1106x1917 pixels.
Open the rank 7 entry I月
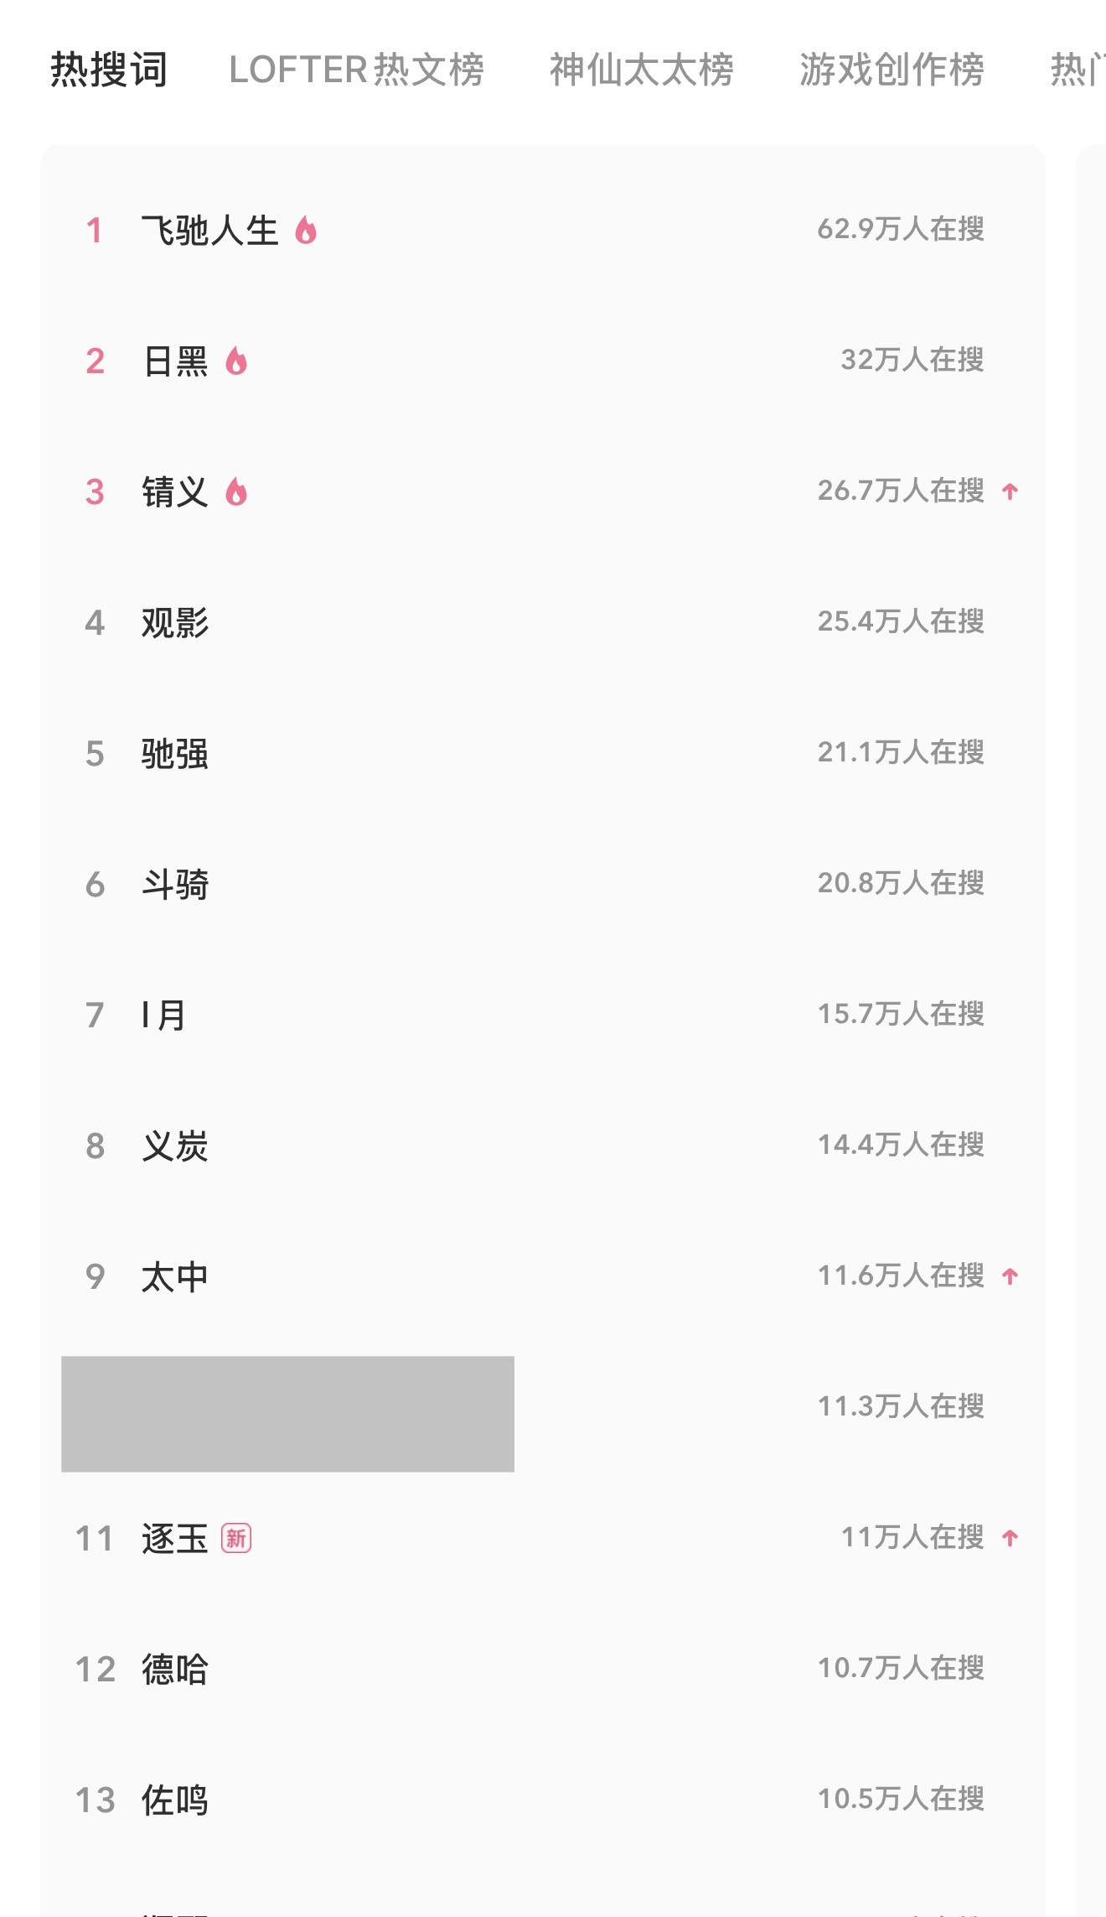[x=164, y=1015]
